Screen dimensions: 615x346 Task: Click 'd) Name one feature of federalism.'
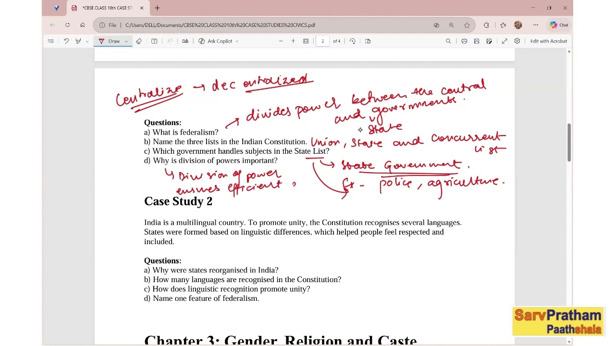(202, 298)
